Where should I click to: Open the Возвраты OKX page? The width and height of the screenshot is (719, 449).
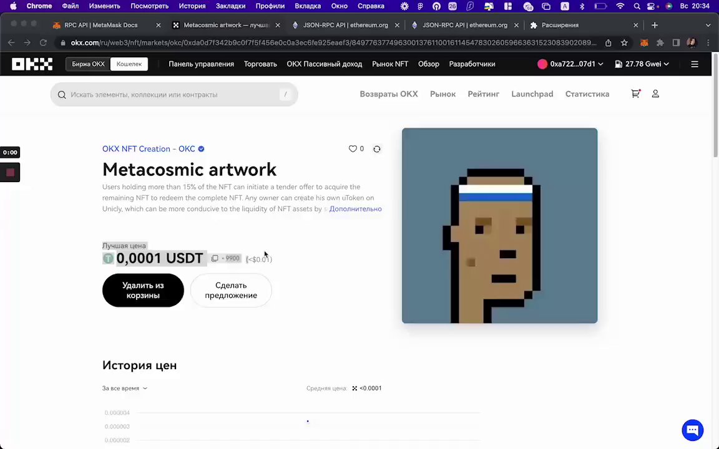coord(389,94)
